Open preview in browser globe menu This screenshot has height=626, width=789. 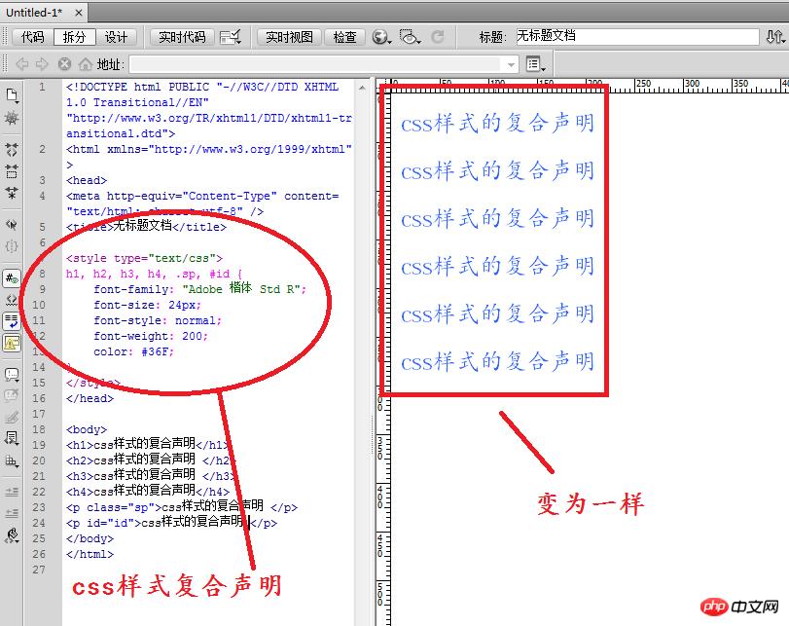click(x=381, y=37)
